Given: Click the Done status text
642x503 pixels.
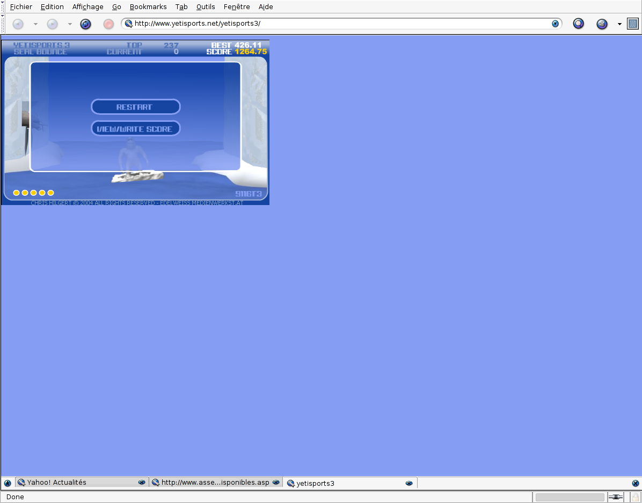Looking at the screenshot, I should (15, 497).
